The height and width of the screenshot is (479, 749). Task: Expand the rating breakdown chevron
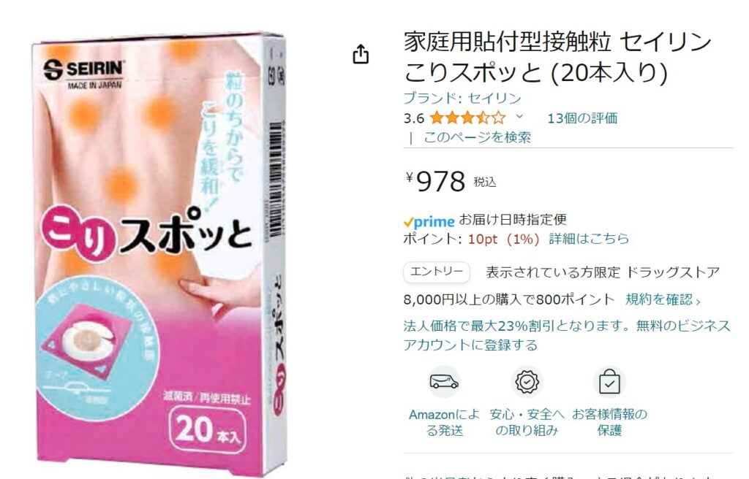tap(520, 116)
